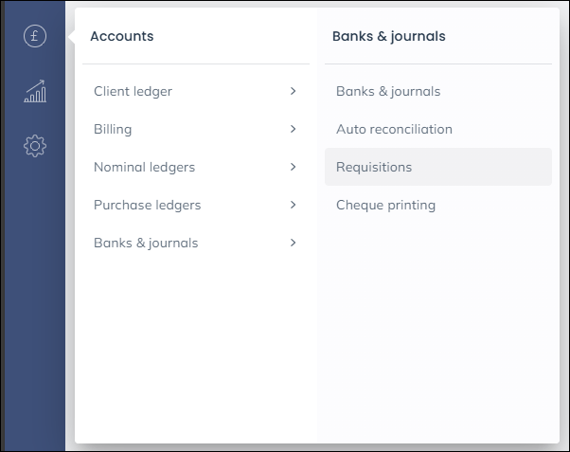Select Client ledger in the Accounts menu
This screenshot has width=570, height=452.
point(133,91)
